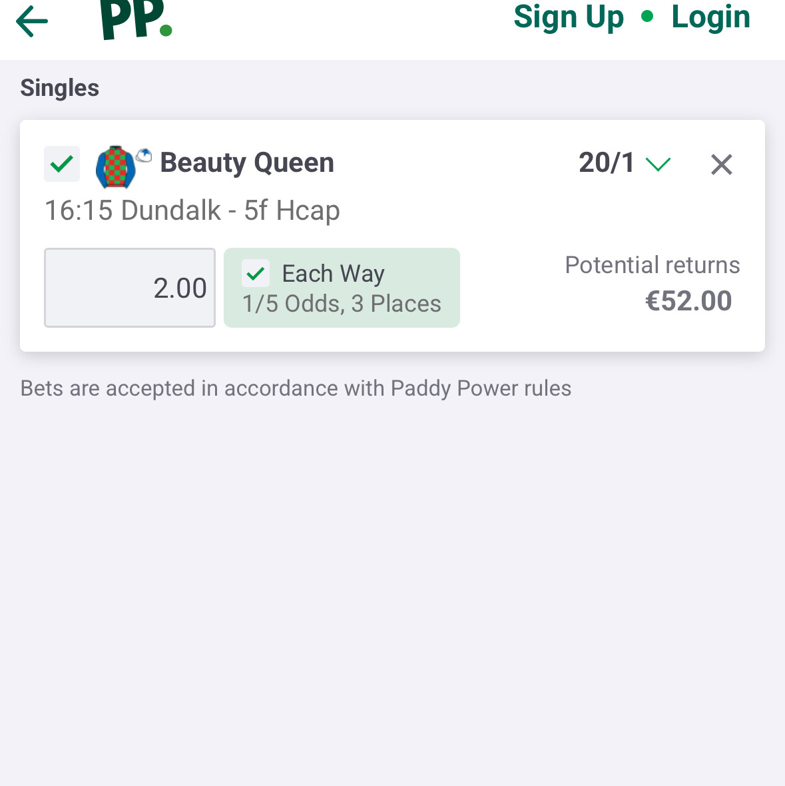Click the PP Paddy Power logo
The height and width of the screenshot is (786, 785).
coord(136,20)
